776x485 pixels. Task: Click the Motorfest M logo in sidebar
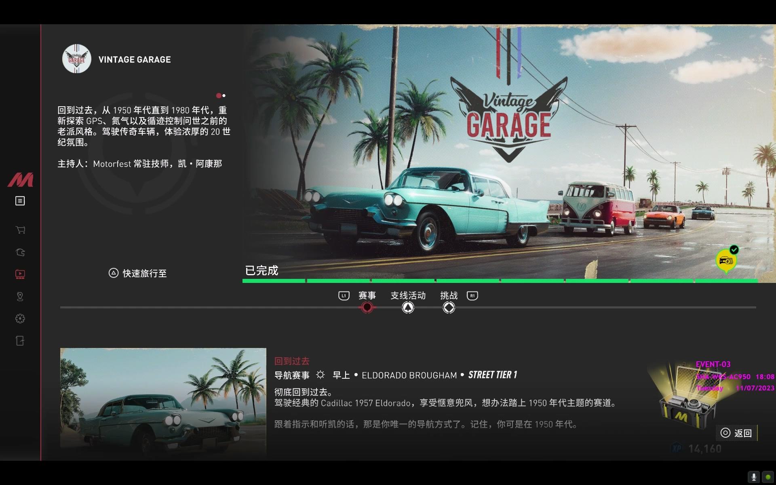[20, 180]
